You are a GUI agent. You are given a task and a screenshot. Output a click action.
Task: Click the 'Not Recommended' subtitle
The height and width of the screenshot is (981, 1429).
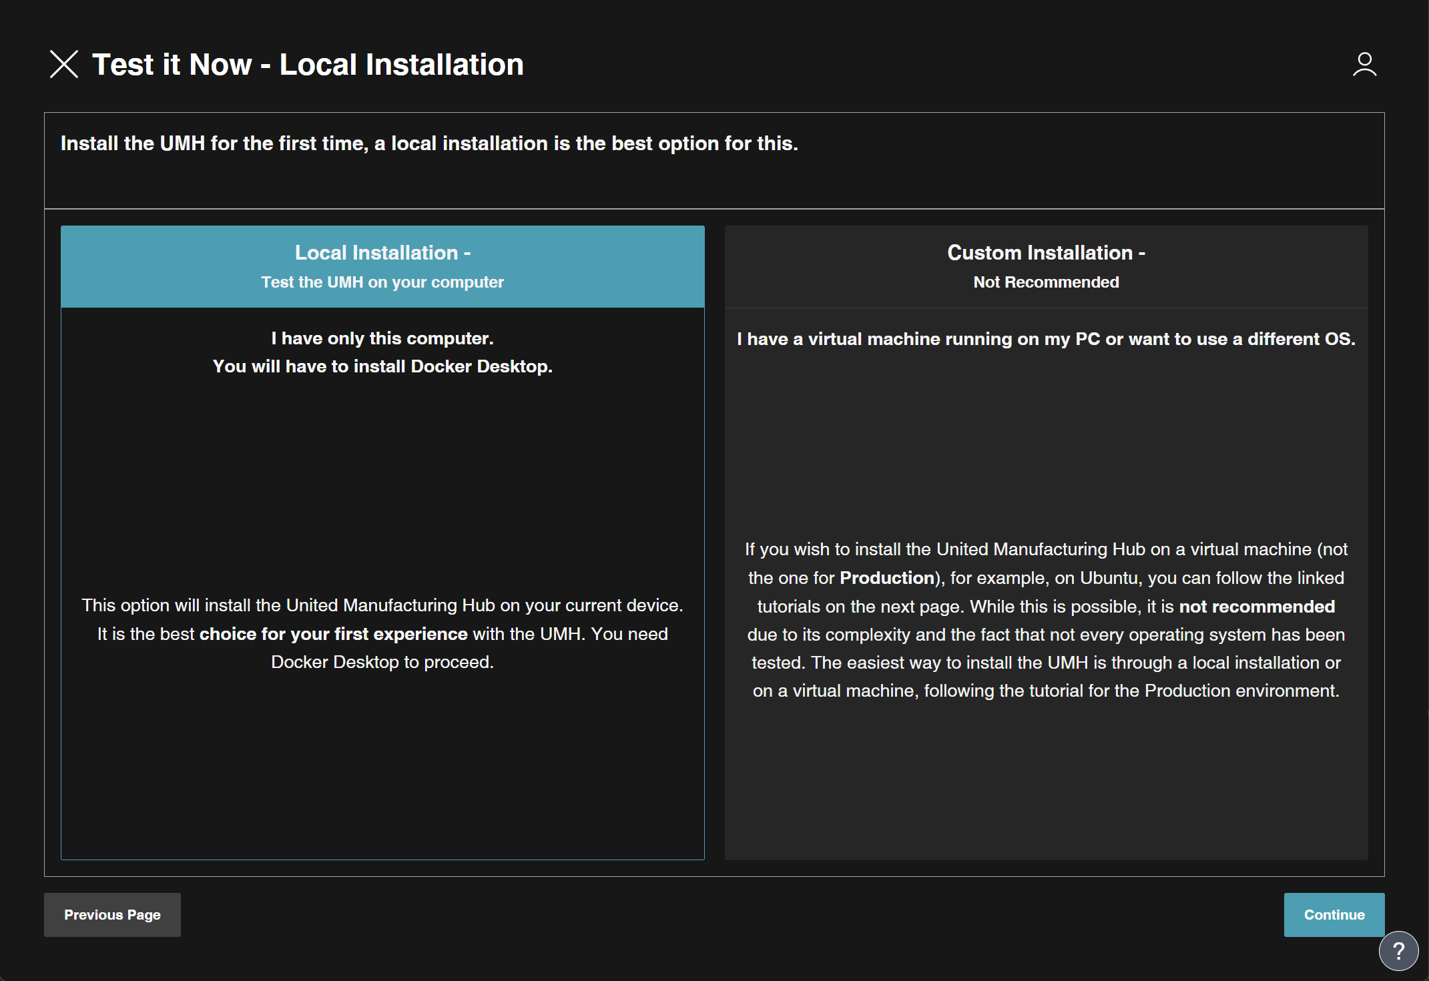(1046, 282)
